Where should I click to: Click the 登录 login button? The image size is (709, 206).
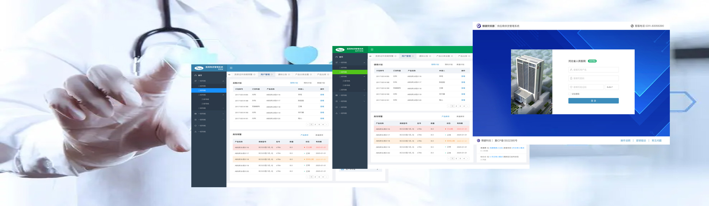[593, 101]
